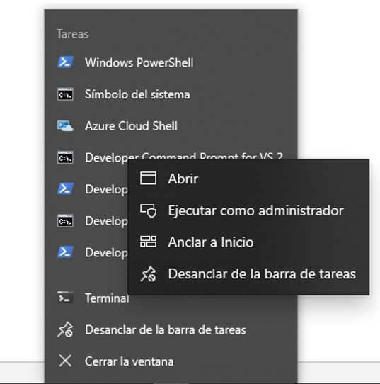
Task: Click Desanclar de la barra de tareas in jump list
Action: pos(171,329)
